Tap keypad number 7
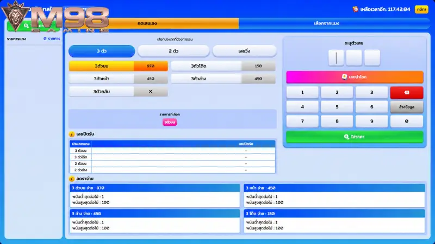Image resolution: width=435 pixels, height=244 pixels. coord(302,121)
